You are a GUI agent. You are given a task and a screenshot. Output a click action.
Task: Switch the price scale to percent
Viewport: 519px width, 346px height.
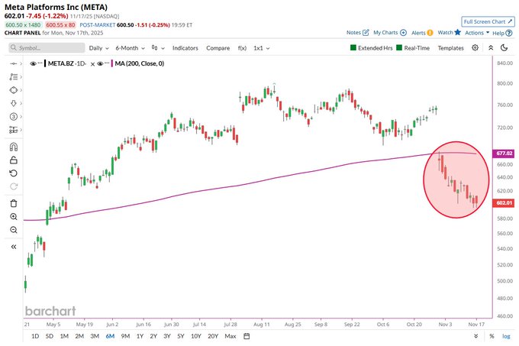click(492, 336)
